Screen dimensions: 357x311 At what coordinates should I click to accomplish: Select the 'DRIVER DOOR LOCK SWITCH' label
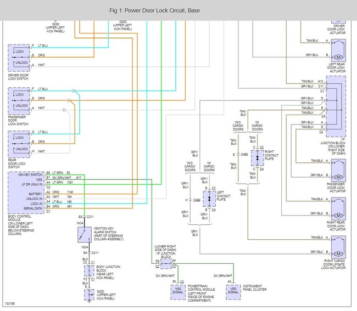pyautogui.click(x=18, y=77)
